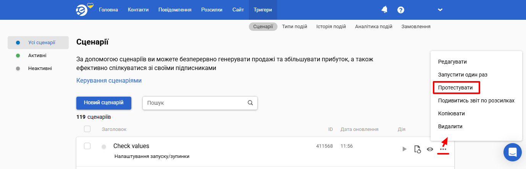The height and width of the screenshot is (169, 526).
Task: Expand the account dropdown chevron
Action: coord(440,10)
